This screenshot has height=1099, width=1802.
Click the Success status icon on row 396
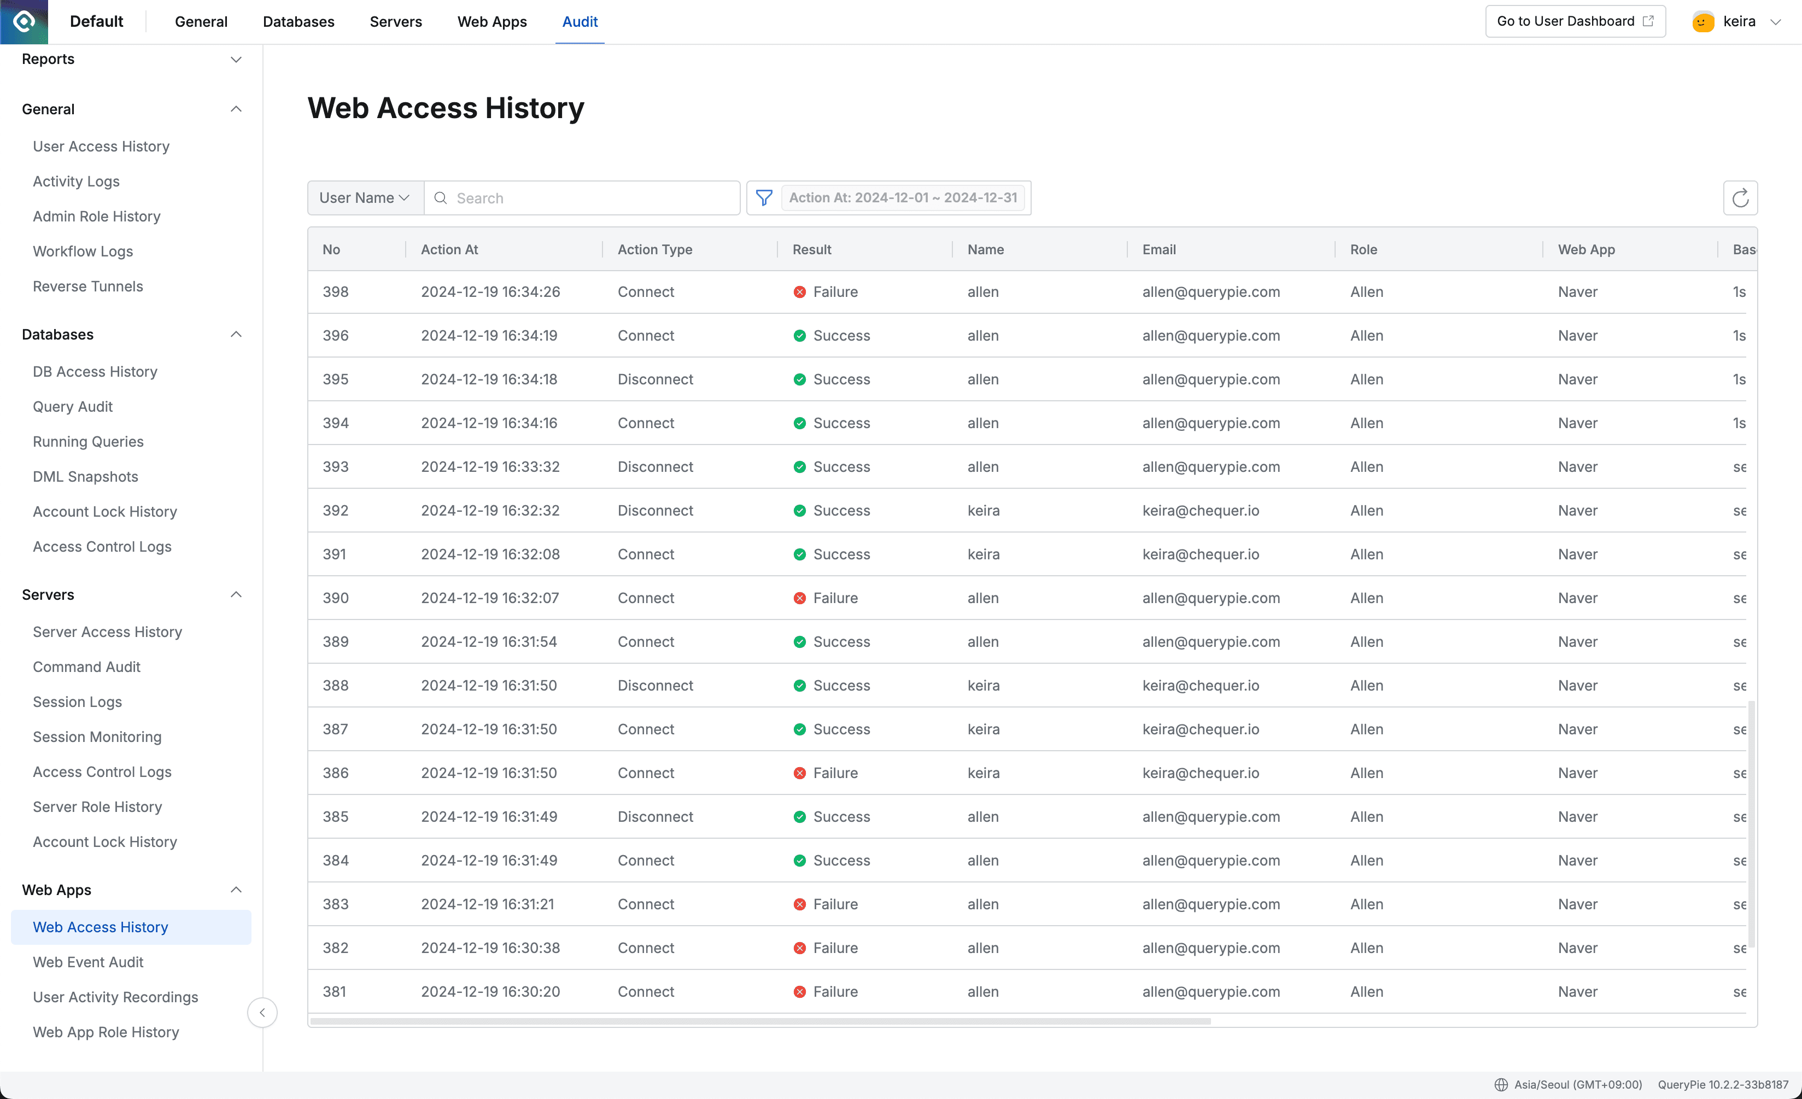pos(799,335)
